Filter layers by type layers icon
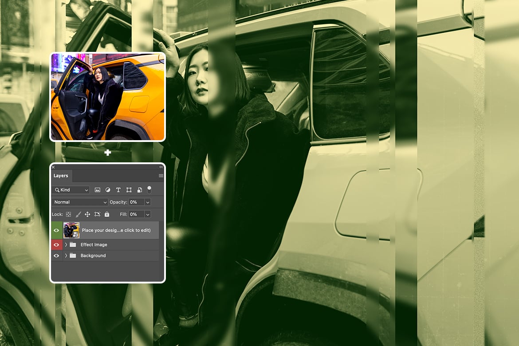 [x=118, y=190]
